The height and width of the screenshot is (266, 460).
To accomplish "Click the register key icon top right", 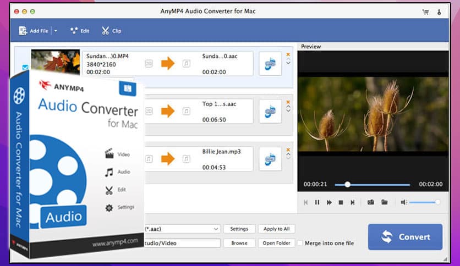I will (x=439, y=12).
